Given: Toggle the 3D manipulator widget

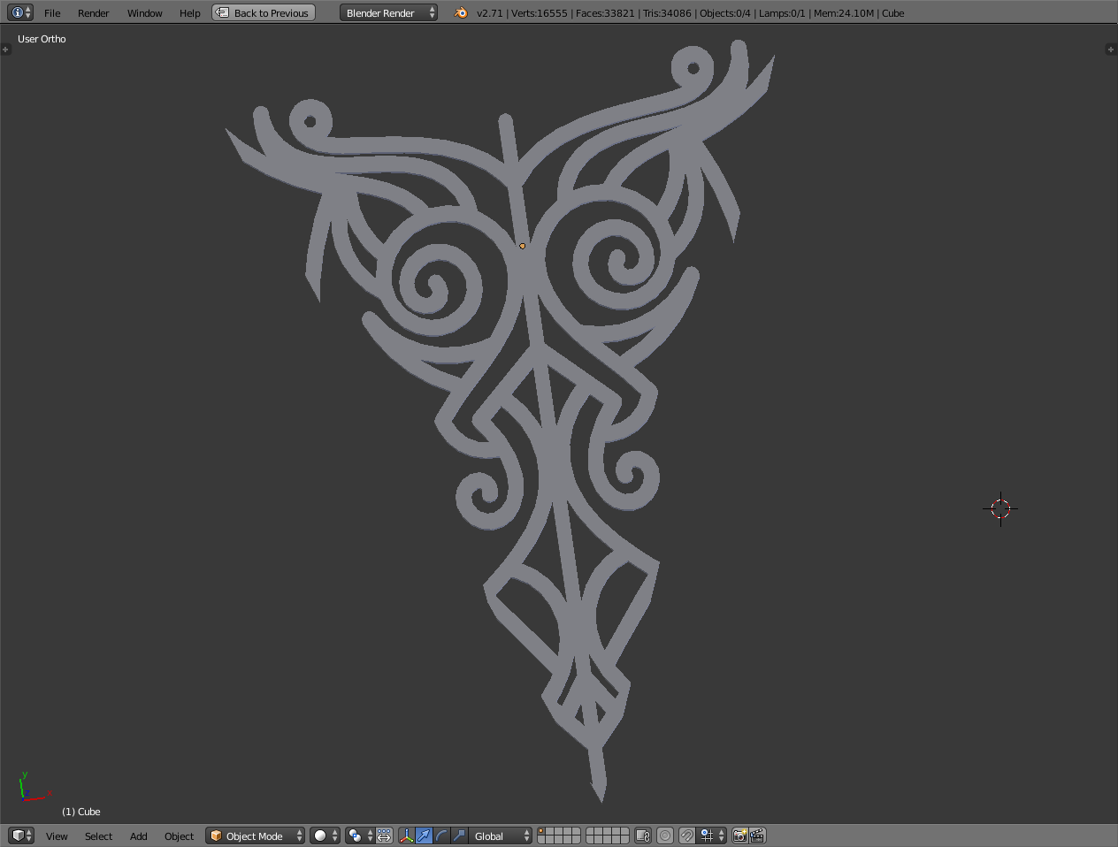Looking at the screenshot, I should pos(407,836).
